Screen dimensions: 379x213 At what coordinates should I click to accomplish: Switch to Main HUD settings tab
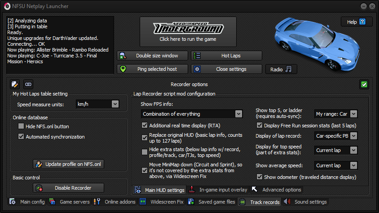tap(159, 190)
